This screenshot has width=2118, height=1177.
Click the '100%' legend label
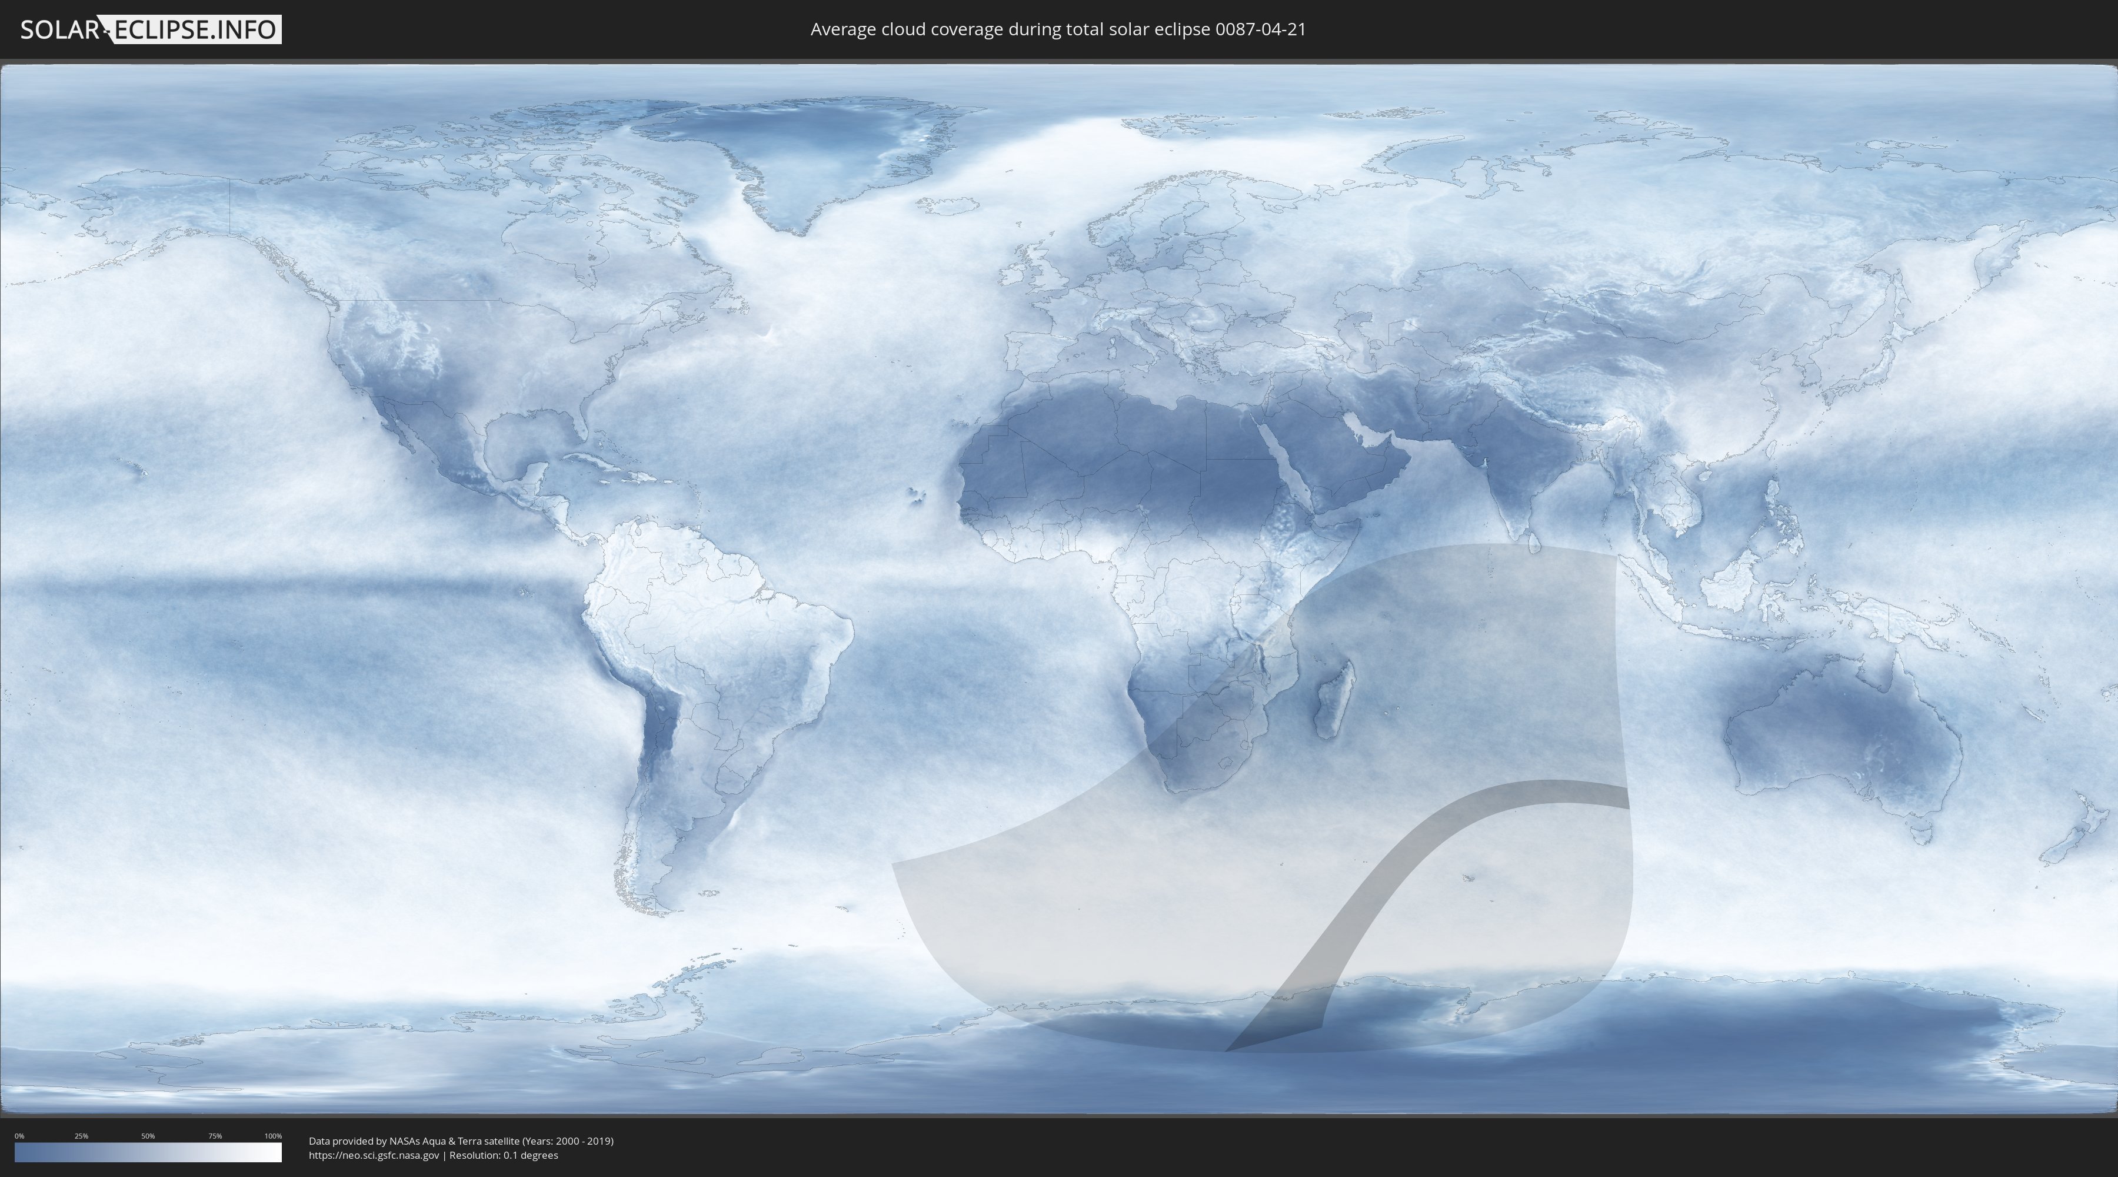(x=273, y=1136)
